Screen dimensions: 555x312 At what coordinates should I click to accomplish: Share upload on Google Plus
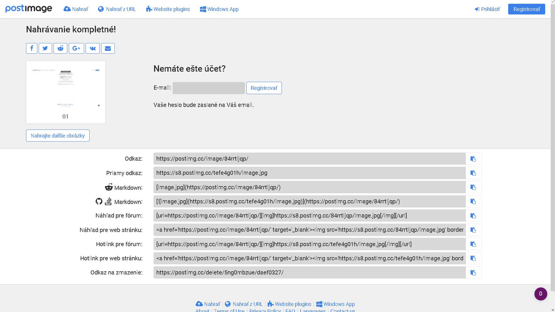coord(76,48)
